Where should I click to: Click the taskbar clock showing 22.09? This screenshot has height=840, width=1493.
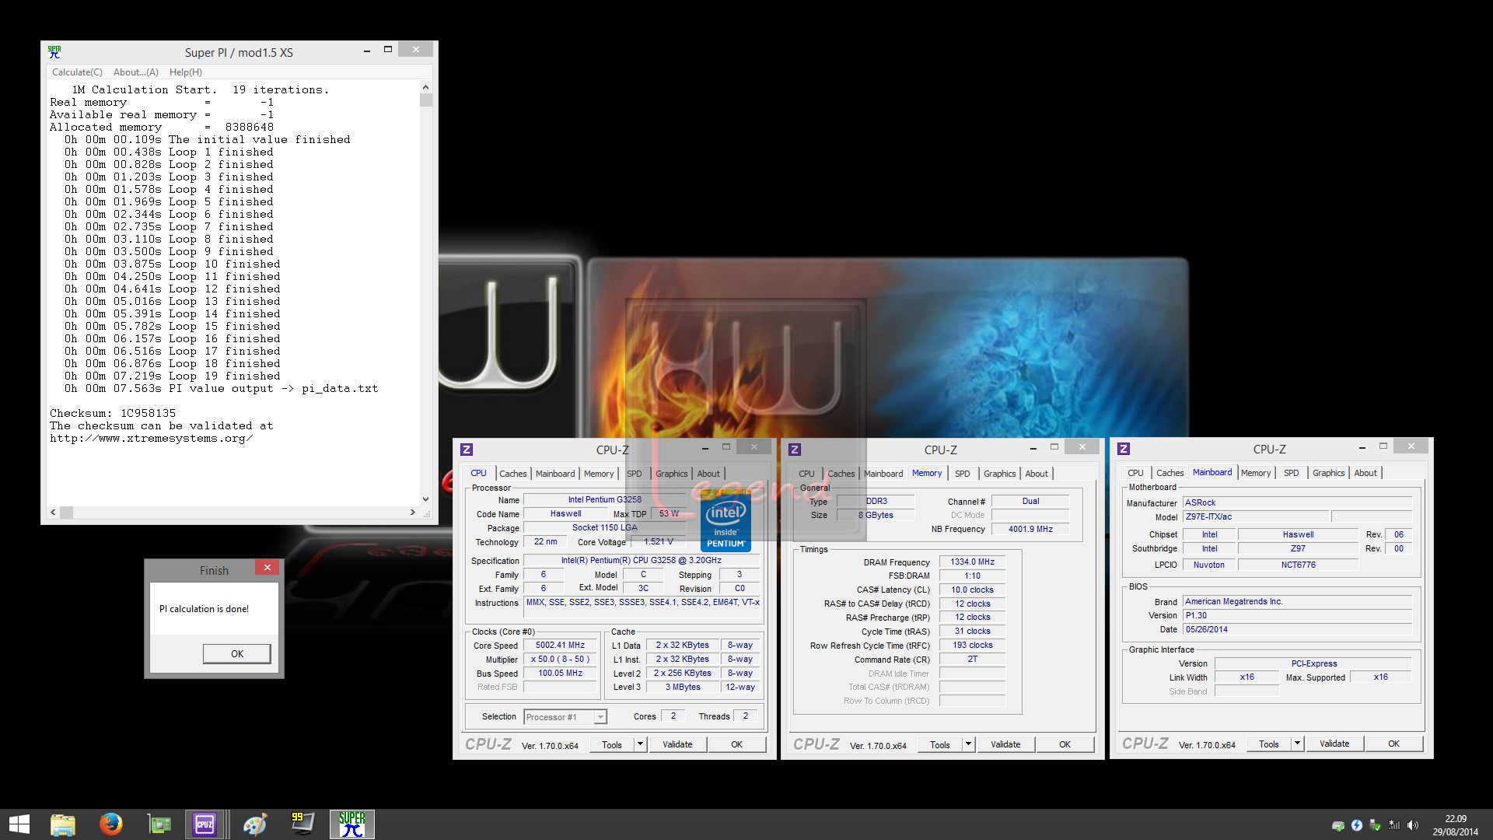click(1456, 825)
